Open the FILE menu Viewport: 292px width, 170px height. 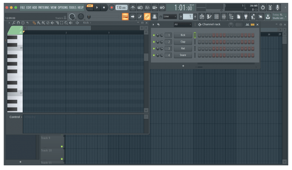click(23, 8)
